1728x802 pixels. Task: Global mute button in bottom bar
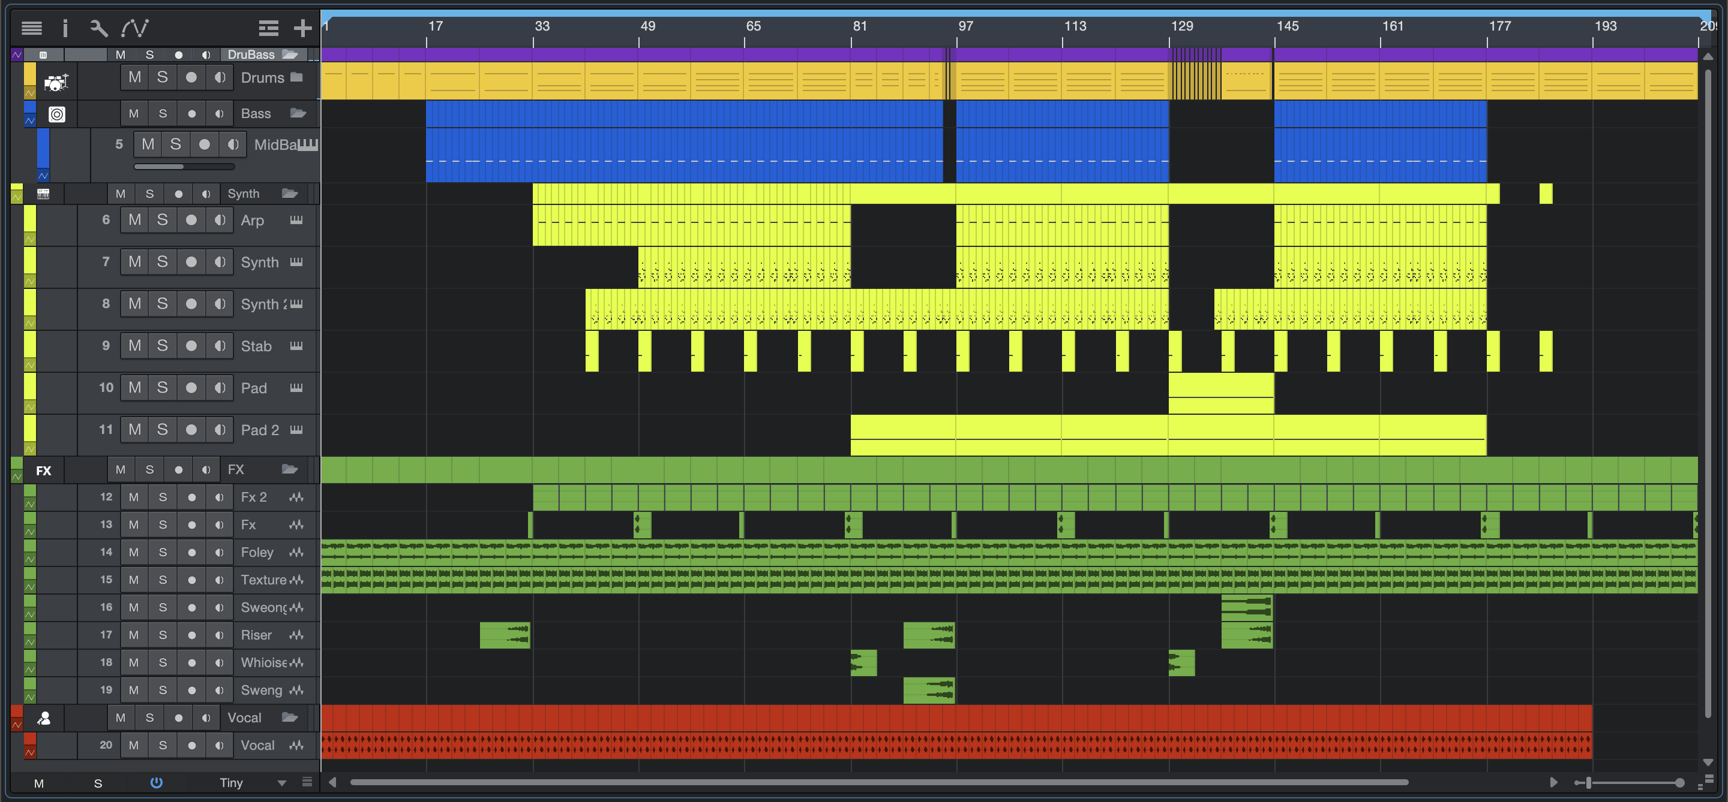(39, 783)
